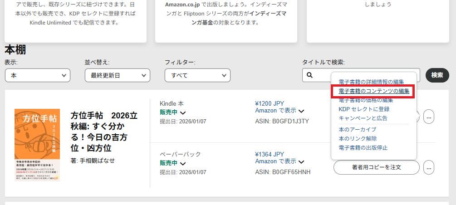Screen dimensions: 456x205
Task: Click the magnifier icon in title search
Action: point(309,75)
